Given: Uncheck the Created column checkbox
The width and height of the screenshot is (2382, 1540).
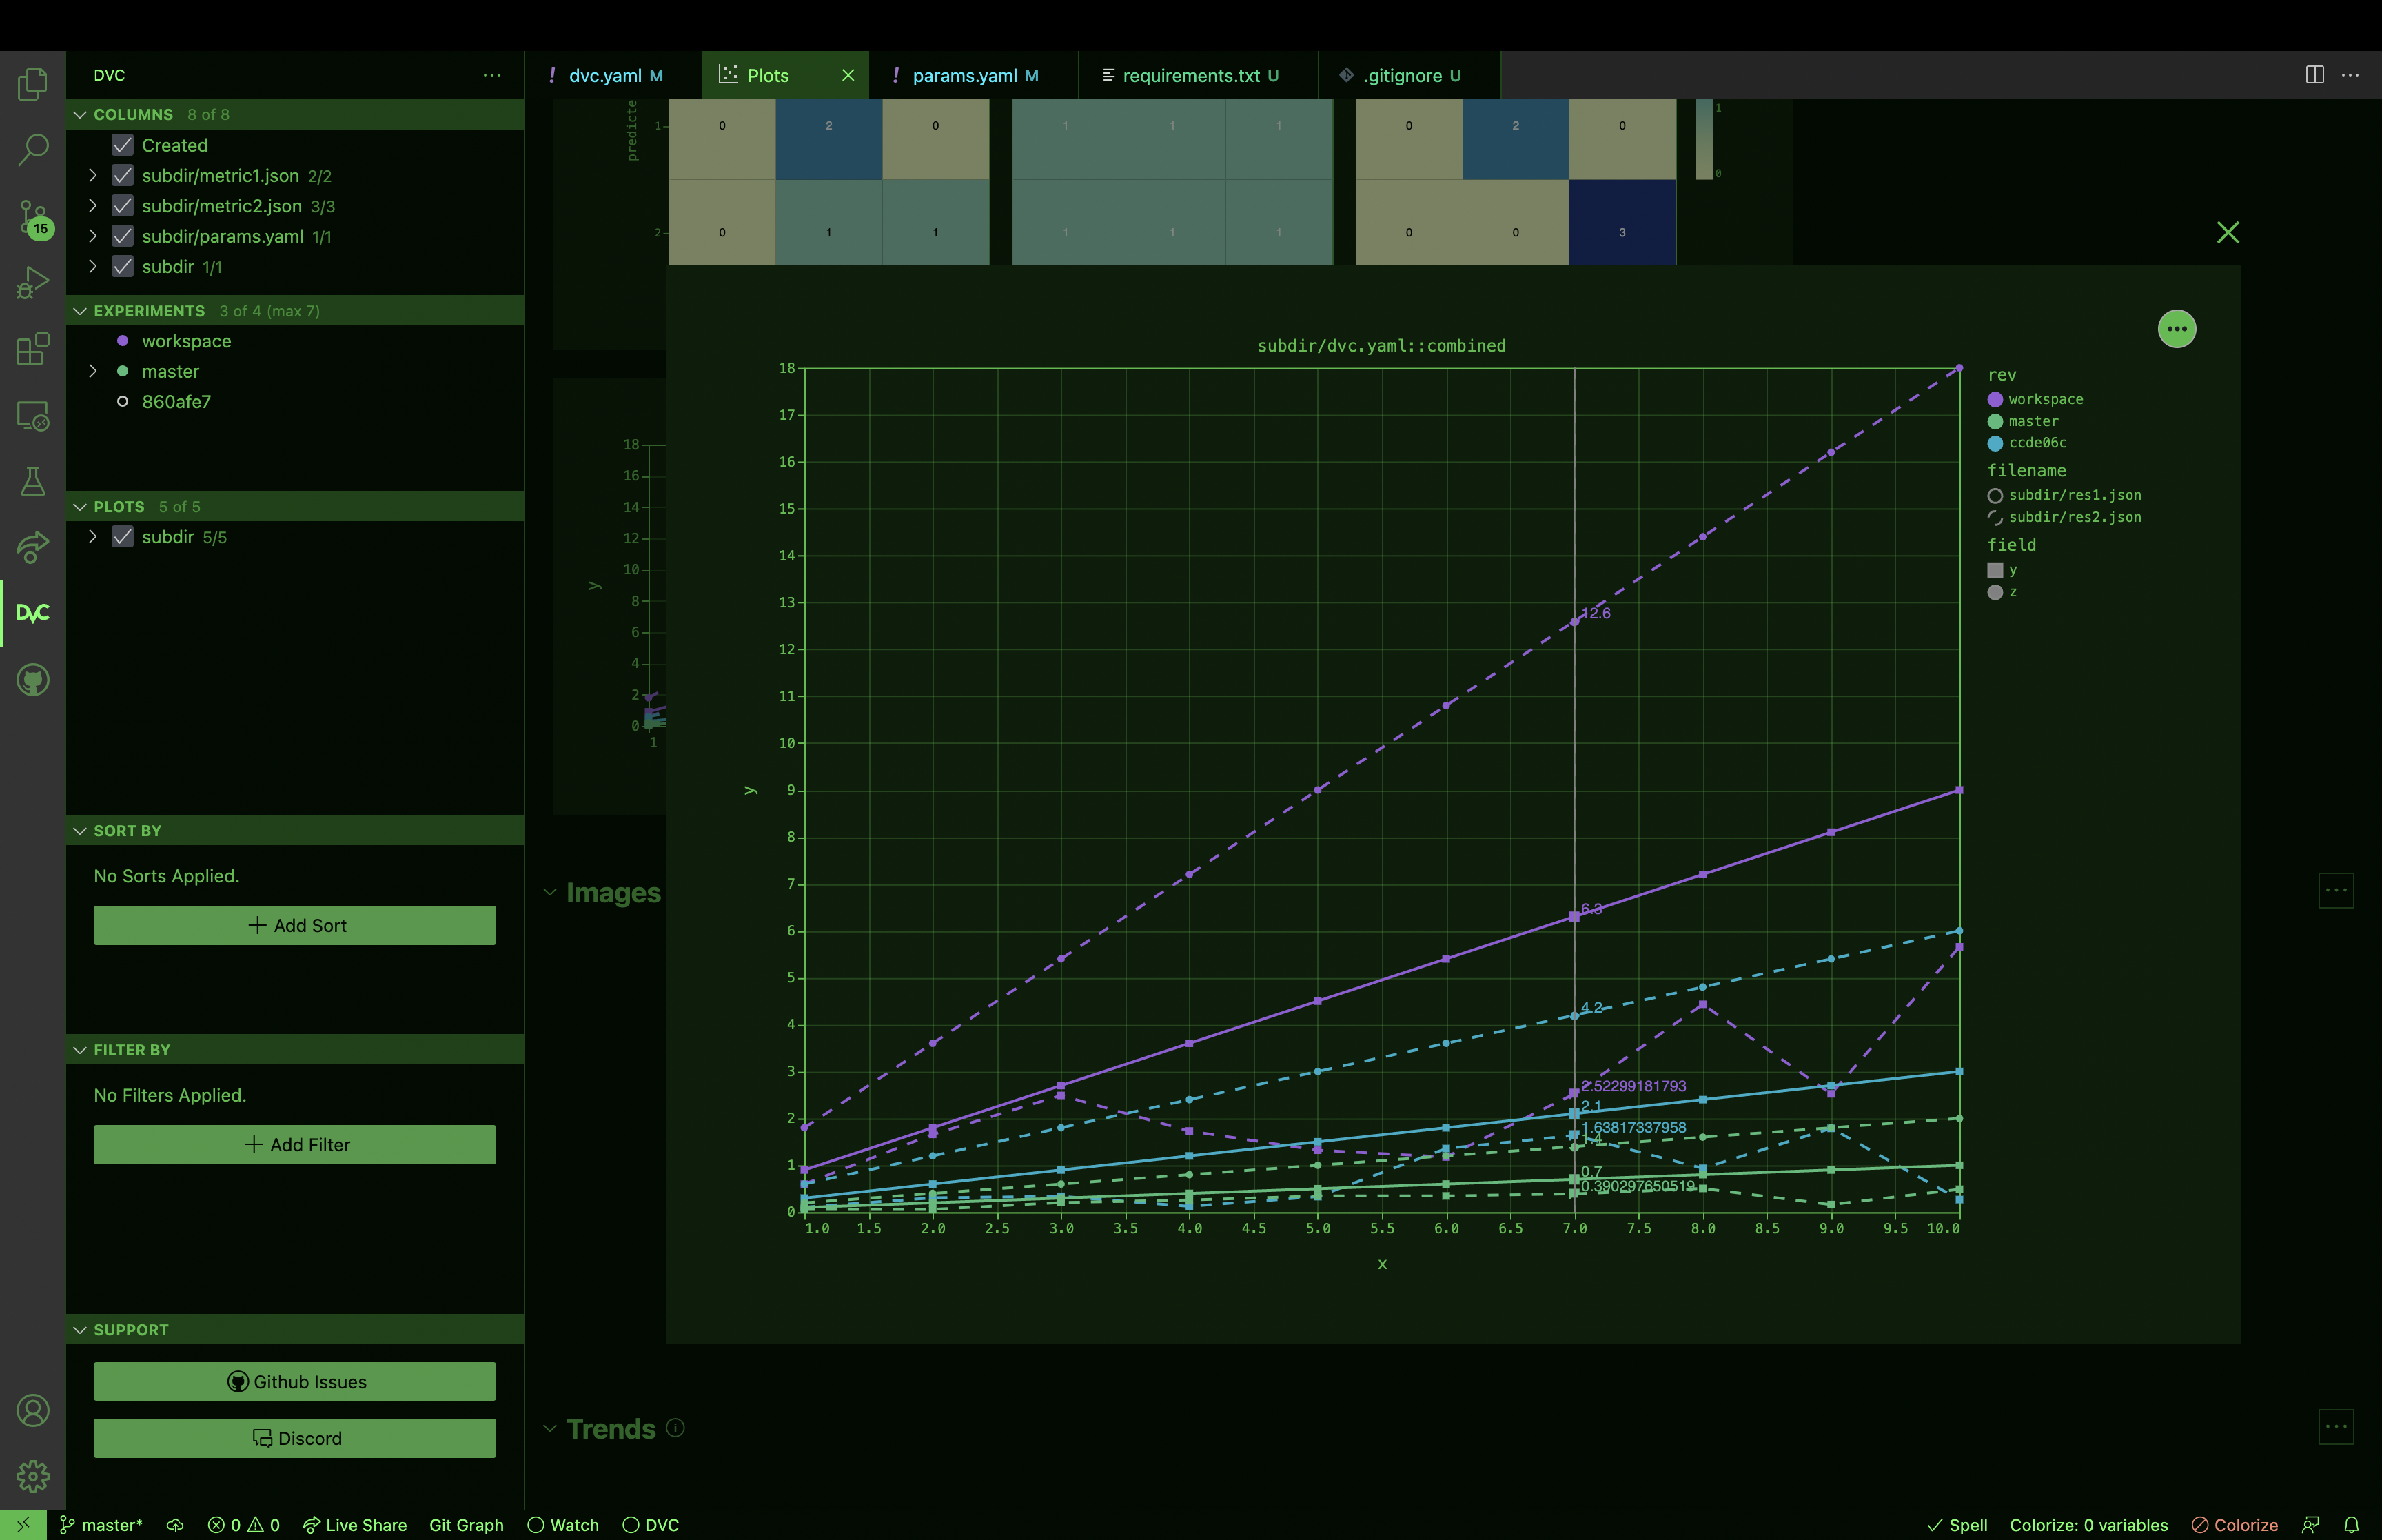Looking at the screenshot, I should click(123, 145).
